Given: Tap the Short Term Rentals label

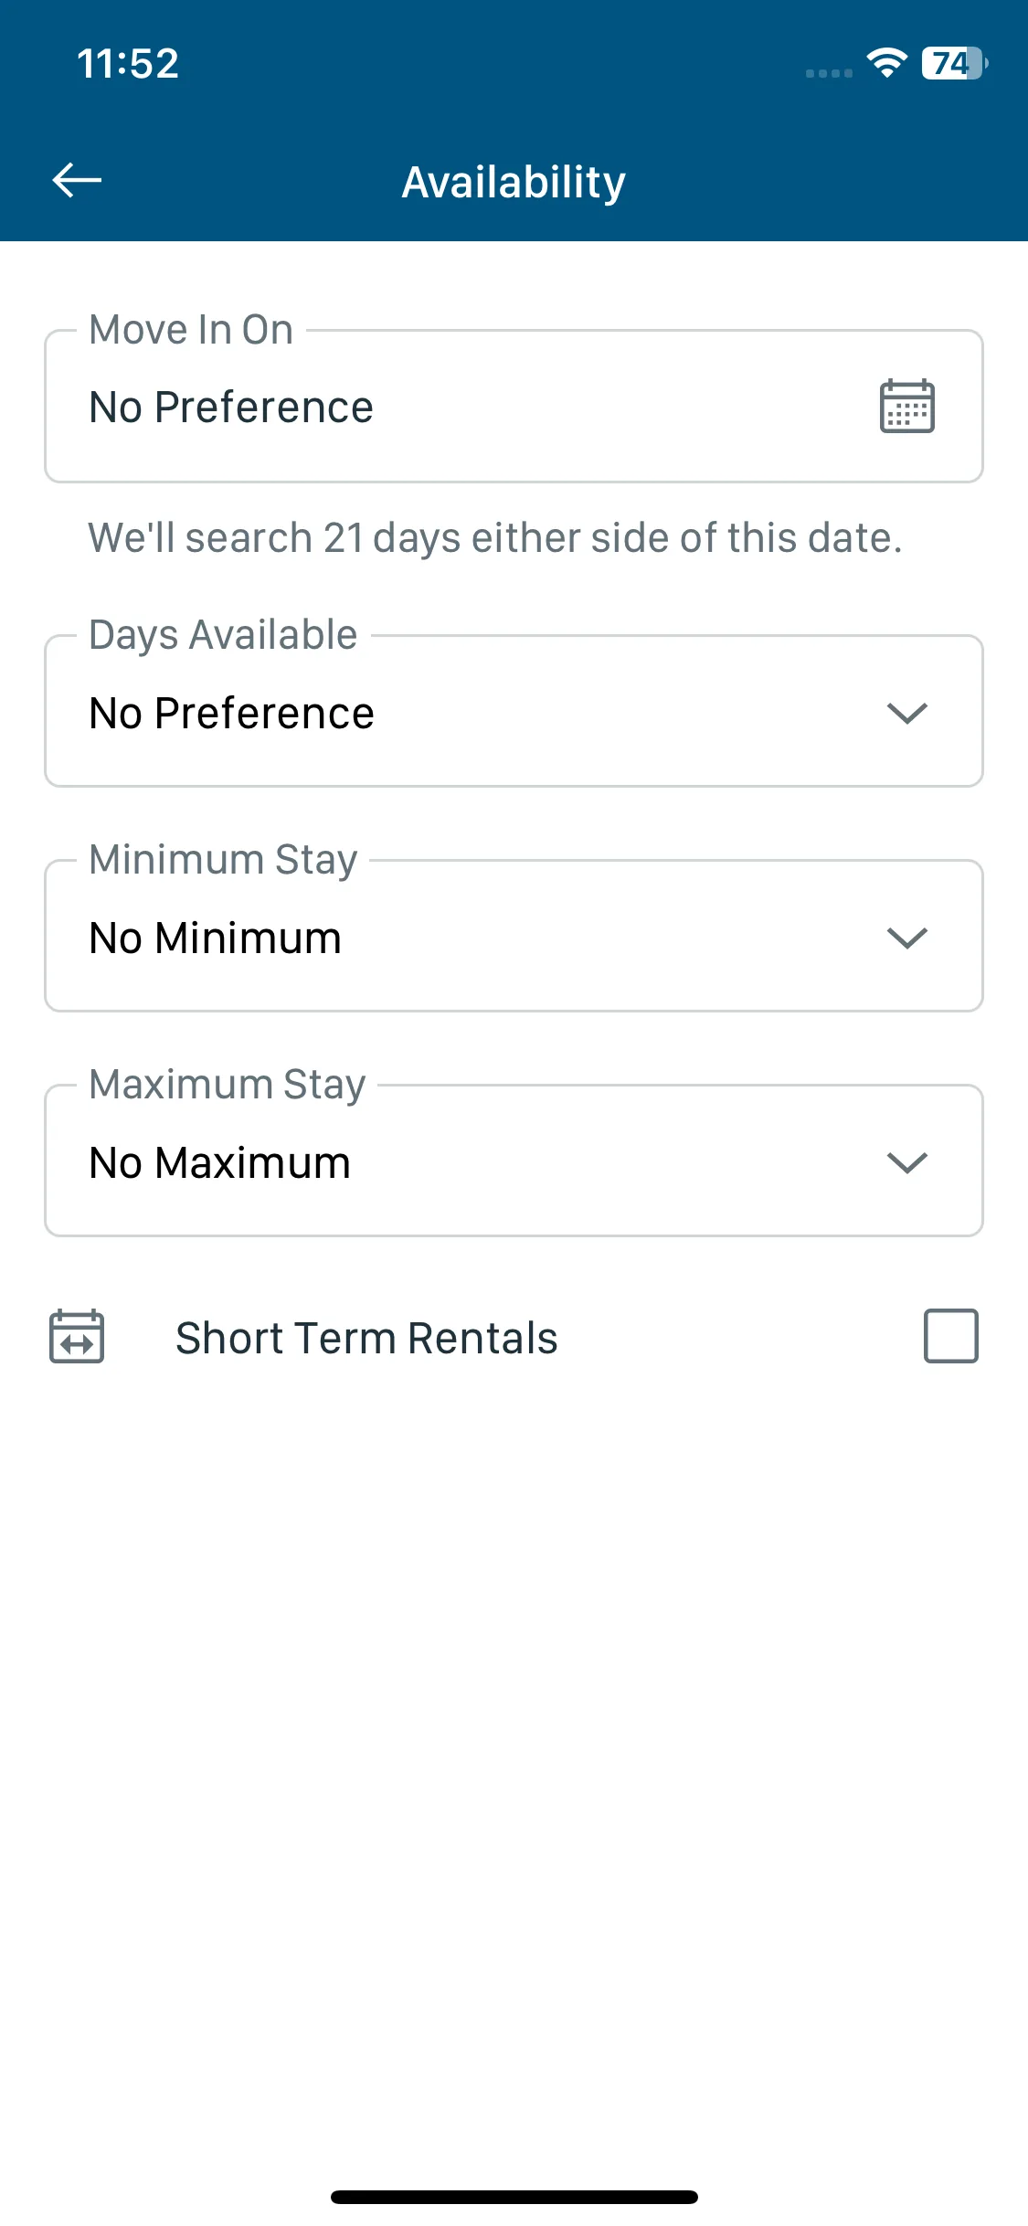Looking at the screenshot, I should 366,1338.
